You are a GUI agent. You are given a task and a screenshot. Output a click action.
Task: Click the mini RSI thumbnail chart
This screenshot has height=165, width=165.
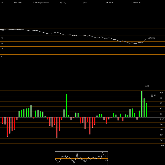(82, 158)
